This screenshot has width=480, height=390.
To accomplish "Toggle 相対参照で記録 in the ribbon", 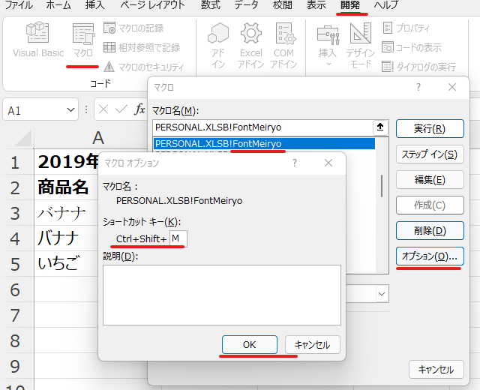I will point(142,47).
